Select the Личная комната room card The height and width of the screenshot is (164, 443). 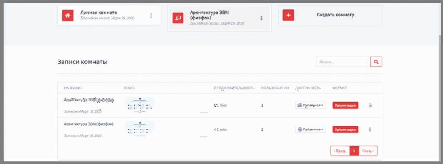(109, 16)
